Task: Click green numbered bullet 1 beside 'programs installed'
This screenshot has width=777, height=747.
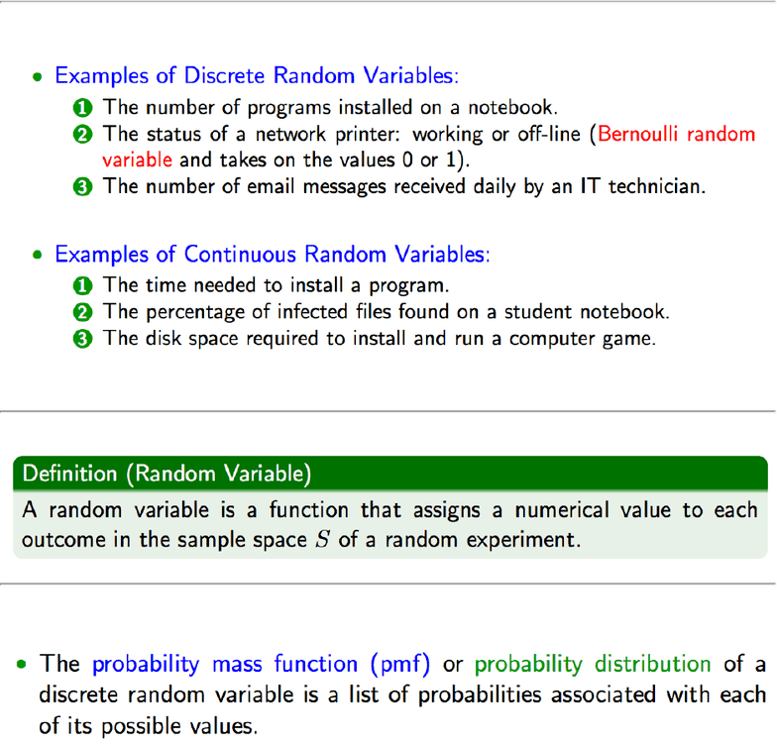Action: coord(83,108)
